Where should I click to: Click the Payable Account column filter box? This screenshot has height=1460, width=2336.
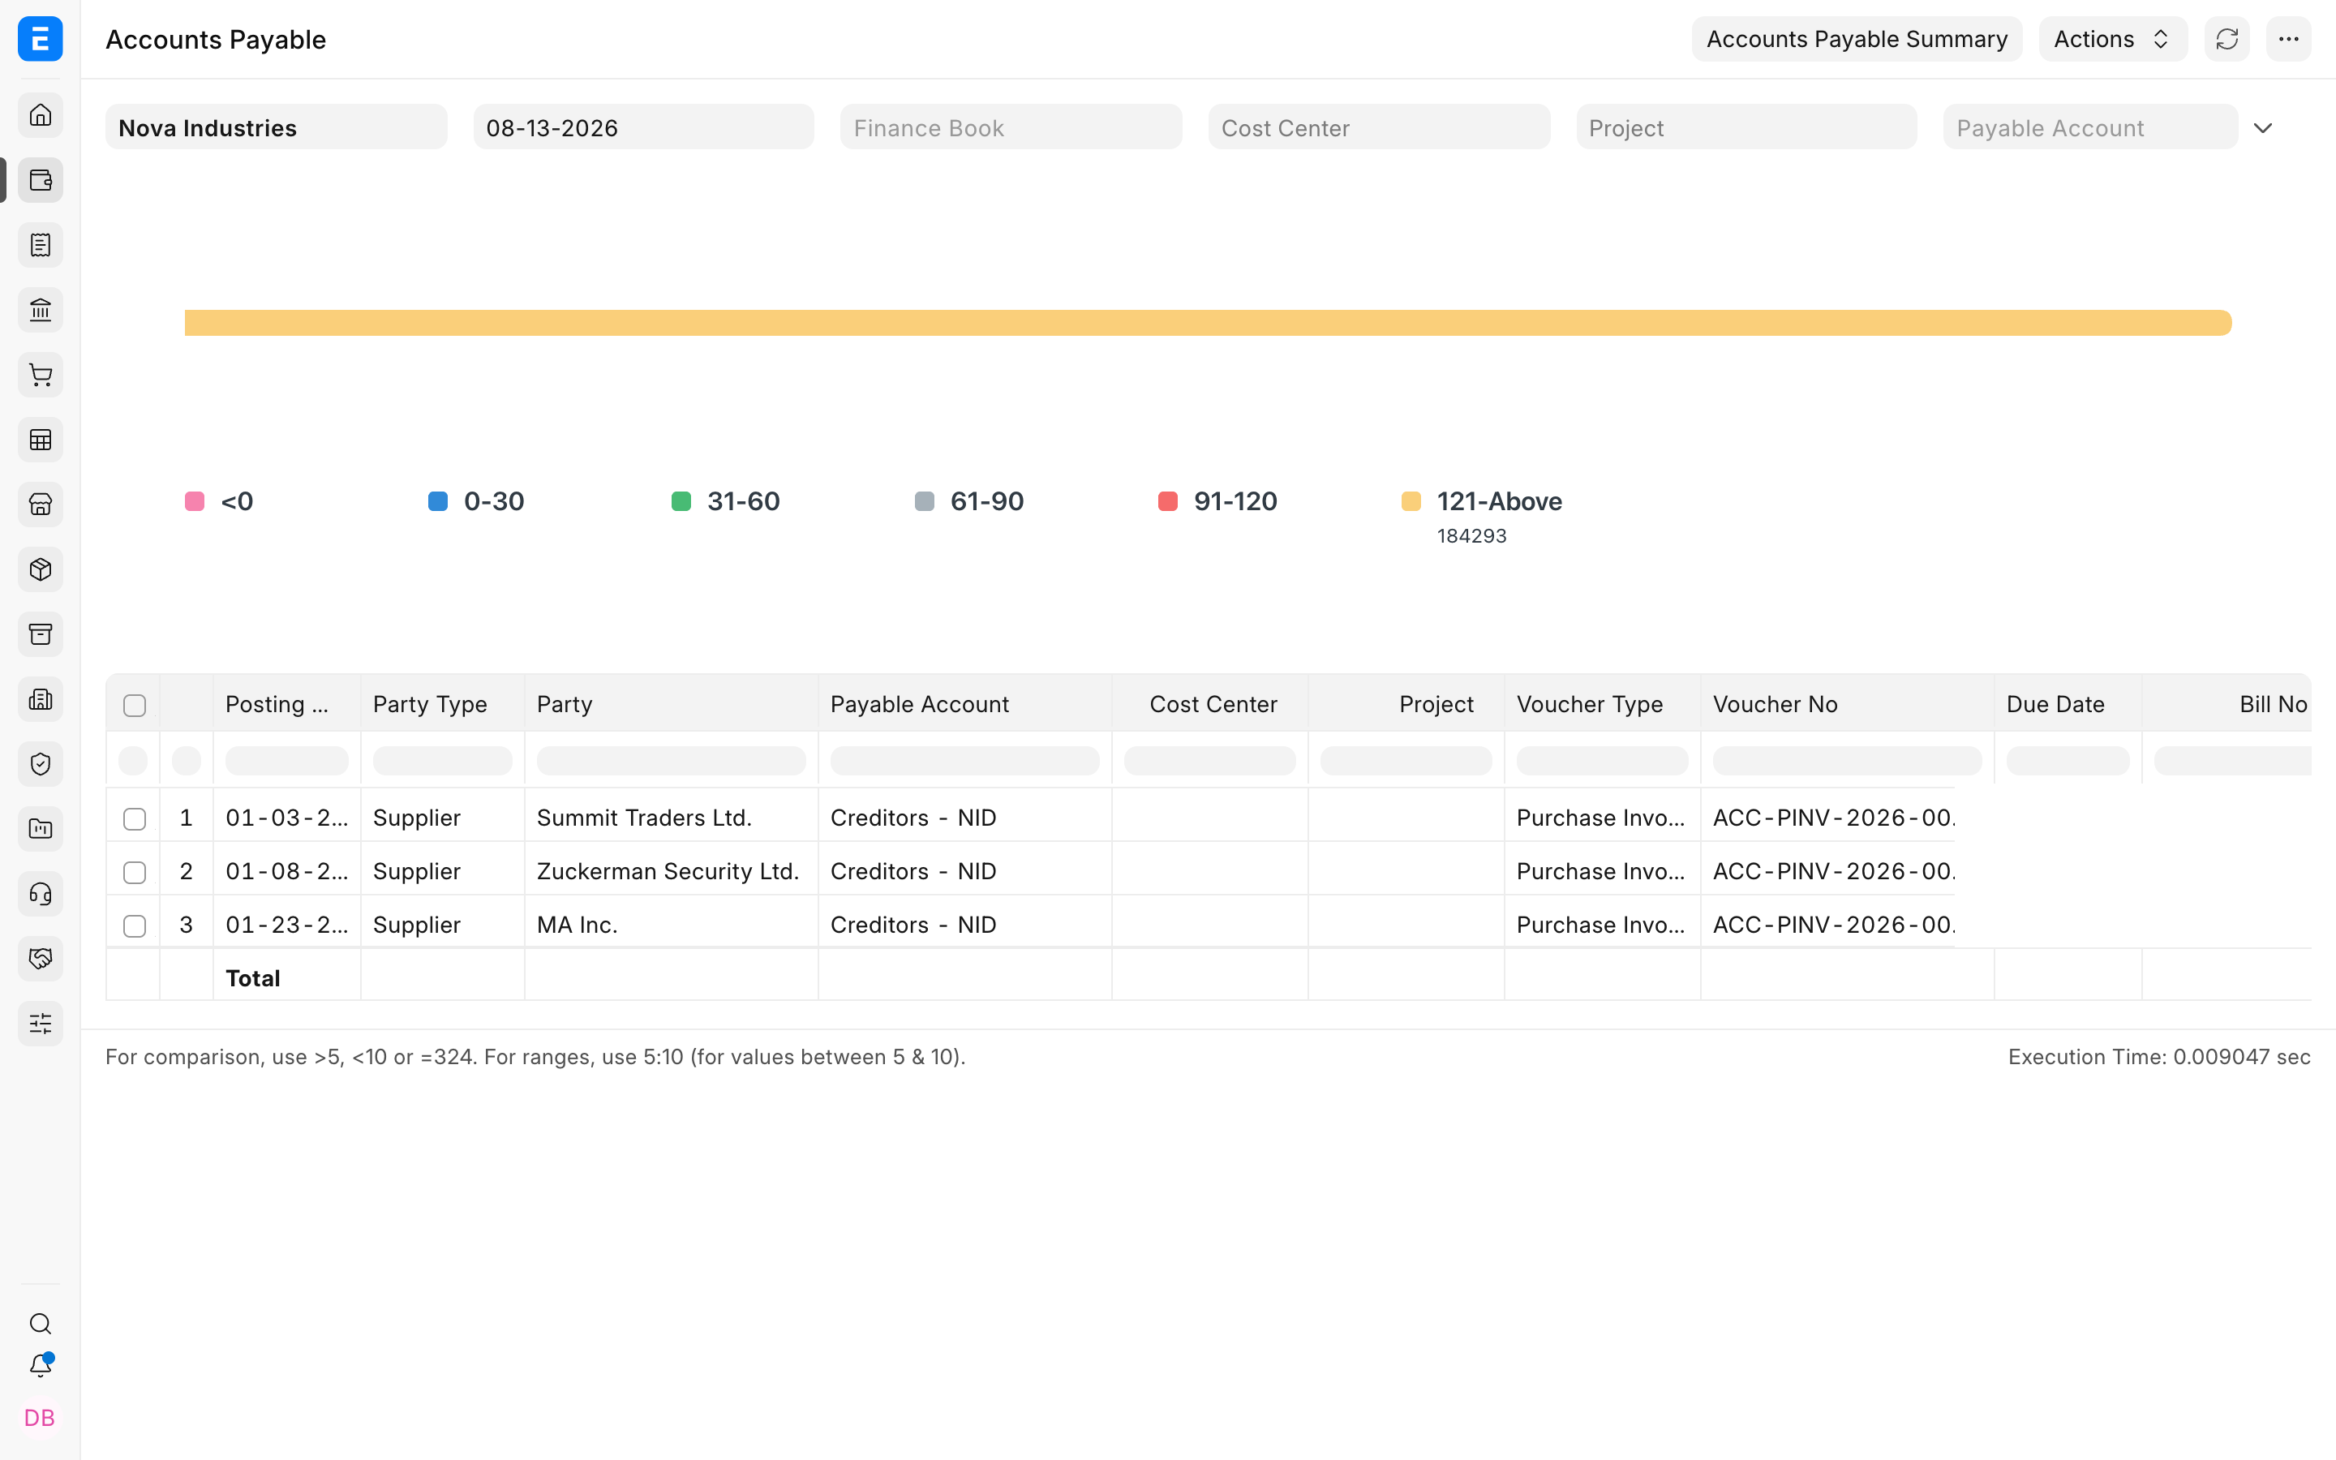(x=964, y=761)
